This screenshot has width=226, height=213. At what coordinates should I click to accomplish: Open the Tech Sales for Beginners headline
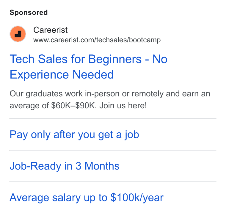[89, 67]
